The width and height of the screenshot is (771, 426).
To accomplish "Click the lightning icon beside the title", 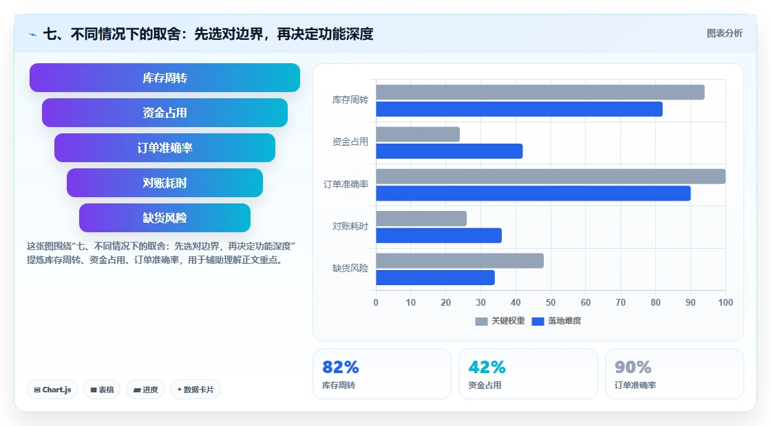I will 33,34.
